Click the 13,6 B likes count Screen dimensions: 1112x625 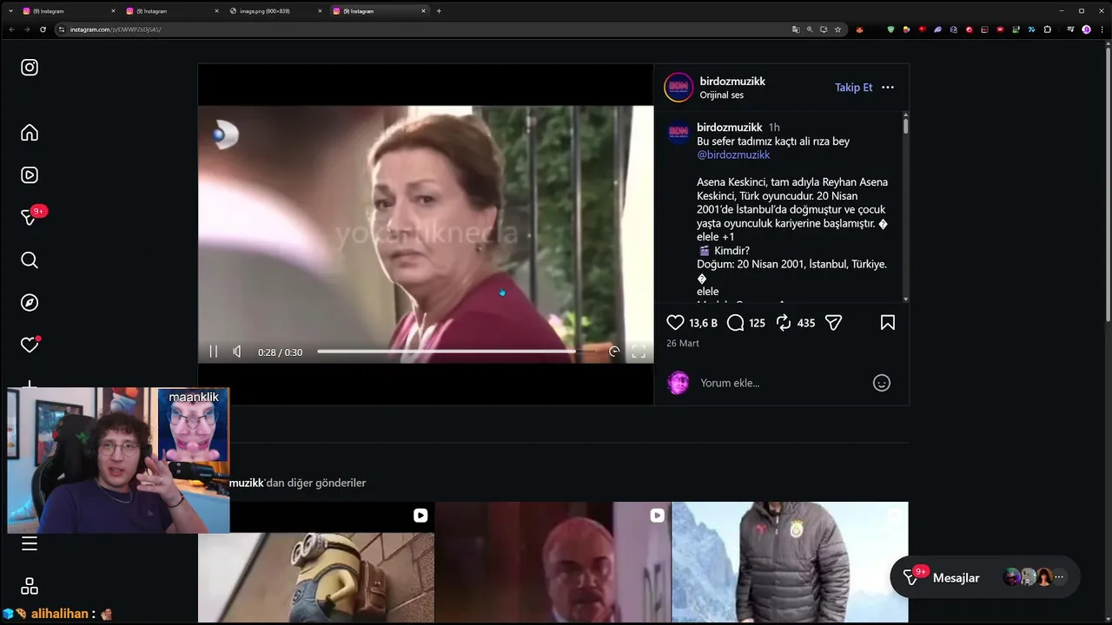click(703, 323)
